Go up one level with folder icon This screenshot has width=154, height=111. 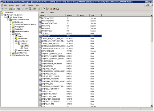coord(10,9)
